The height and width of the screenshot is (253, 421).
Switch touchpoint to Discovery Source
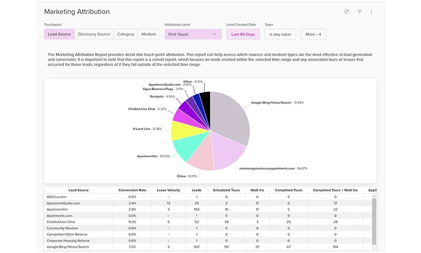coord(94,34)
